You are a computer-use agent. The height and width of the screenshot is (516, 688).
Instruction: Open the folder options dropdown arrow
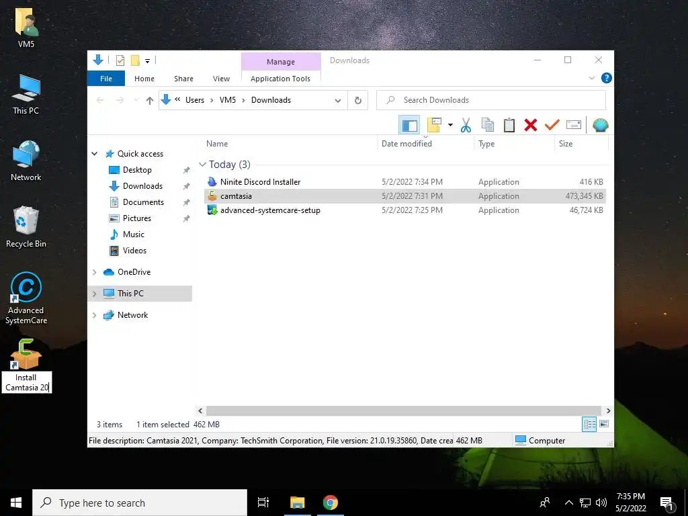coord(450,125)
